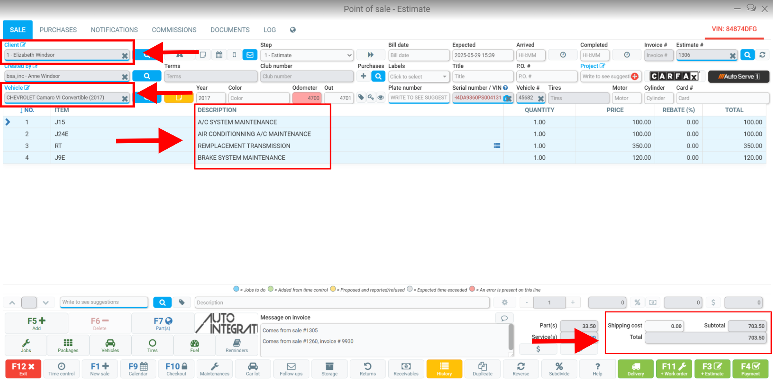Click the red F12 Exit button
This screenshot has width=773, height=380.
coord(23,369)
